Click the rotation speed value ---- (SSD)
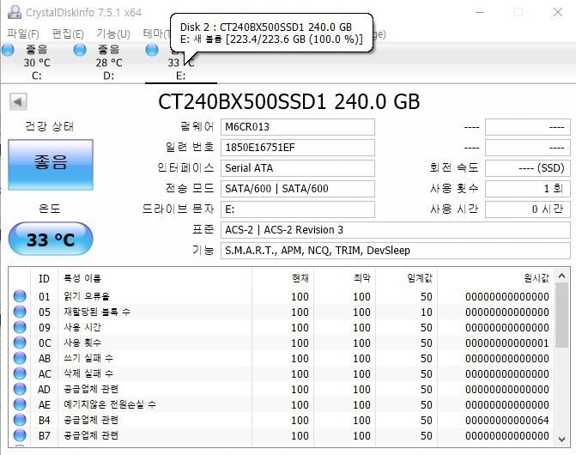Screen dimensions: 576x455 click(x=528, y=168)
